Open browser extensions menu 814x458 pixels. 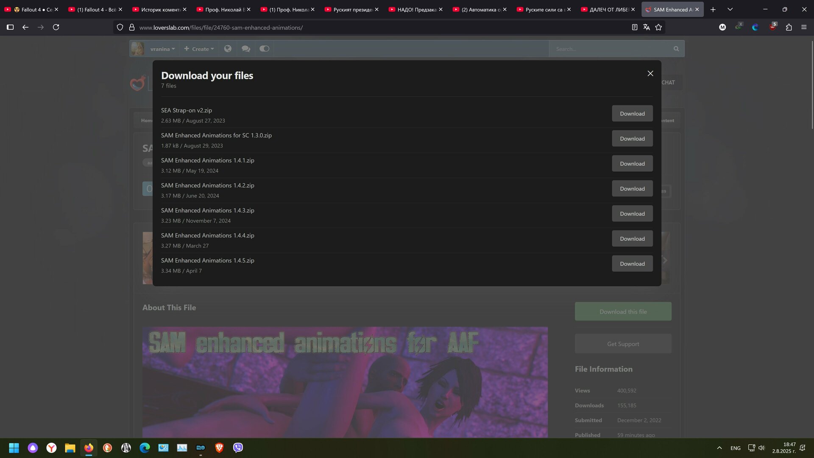click(x=789, y=27)
